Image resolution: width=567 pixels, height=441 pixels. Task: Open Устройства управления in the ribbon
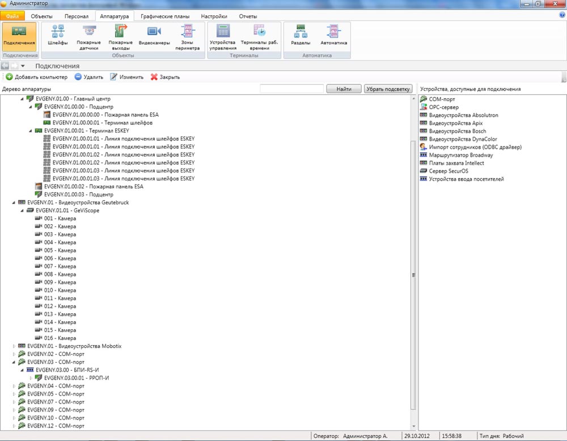click(x=223, y=37)
